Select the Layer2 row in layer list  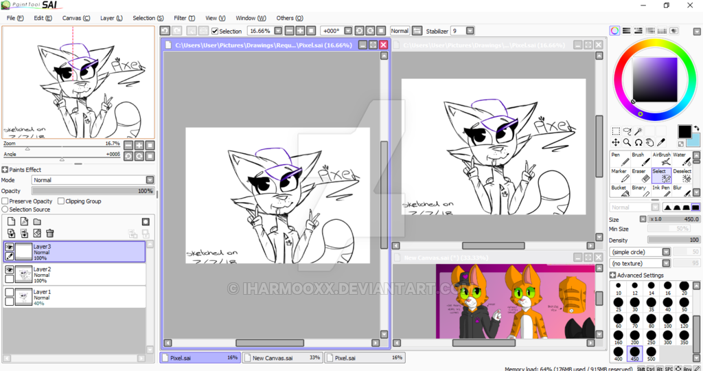click(x=74, y=274)
